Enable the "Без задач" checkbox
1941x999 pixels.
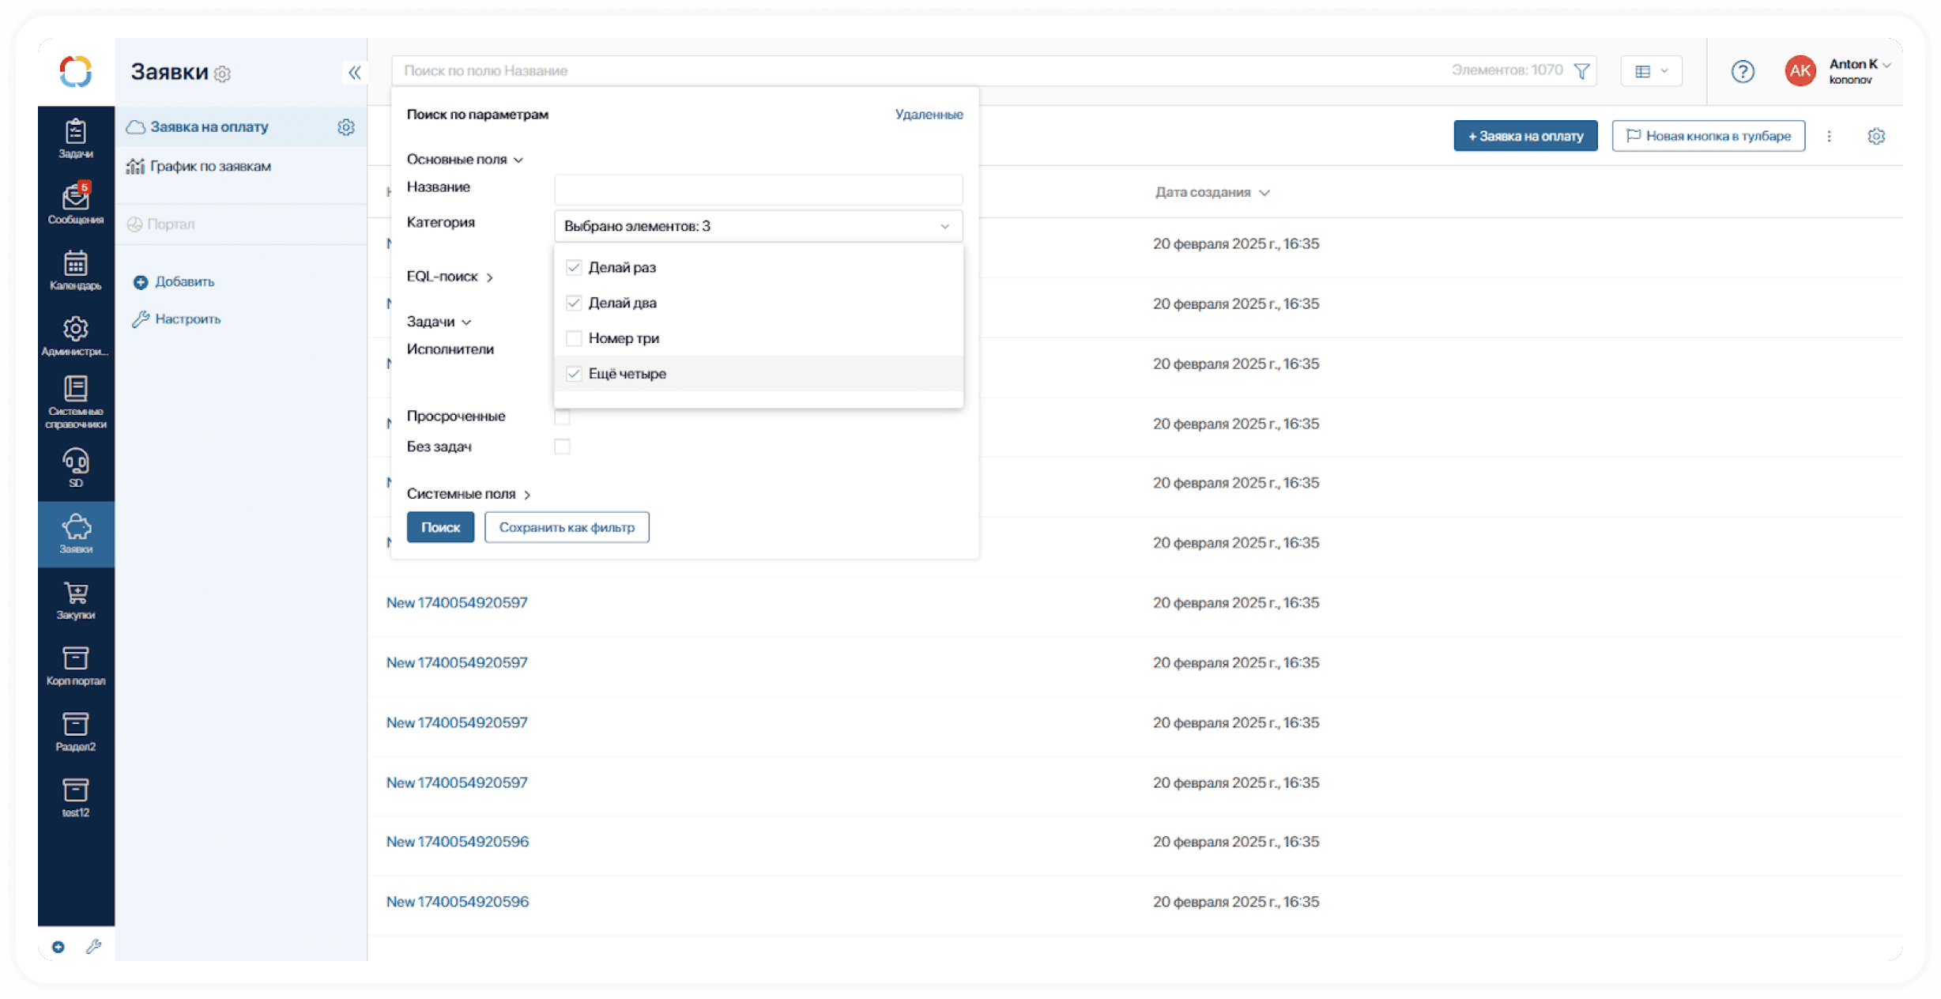tap(562, 447)
